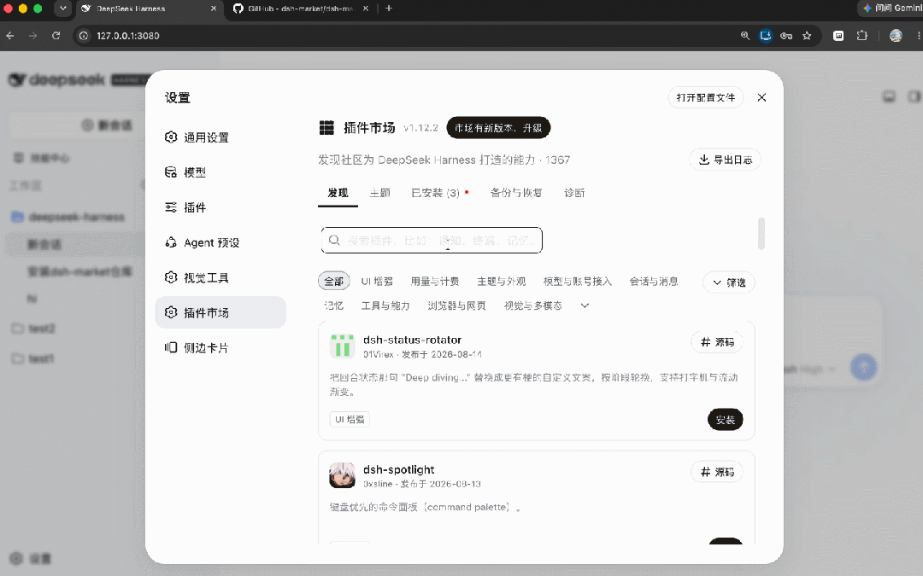Open a new browser tab

coord(389,9)
